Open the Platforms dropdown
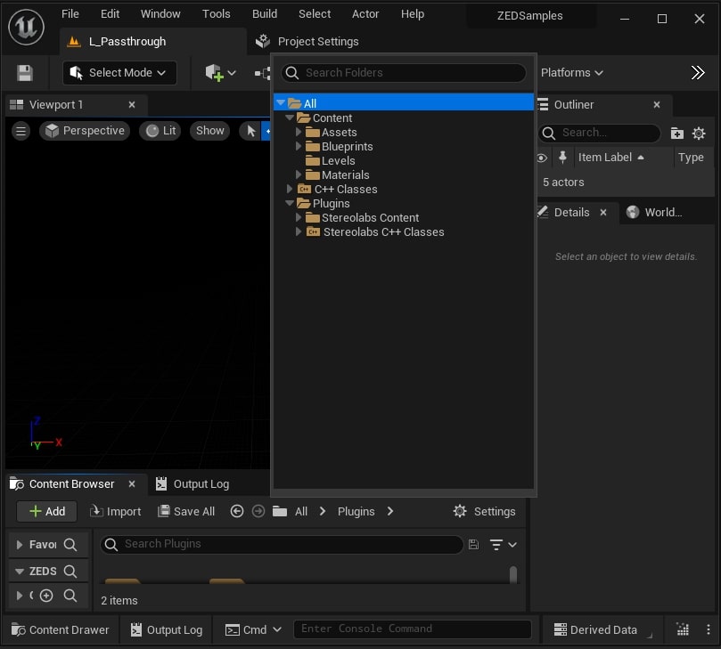This screenshot has width=721, height=649. coord(571,73)
